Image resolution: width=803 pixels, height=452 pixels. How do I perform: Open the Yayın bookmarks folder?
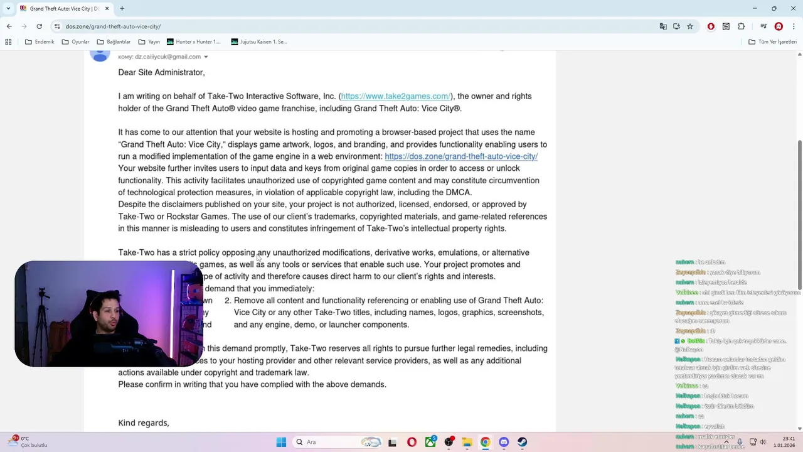[x=149, y=42]
